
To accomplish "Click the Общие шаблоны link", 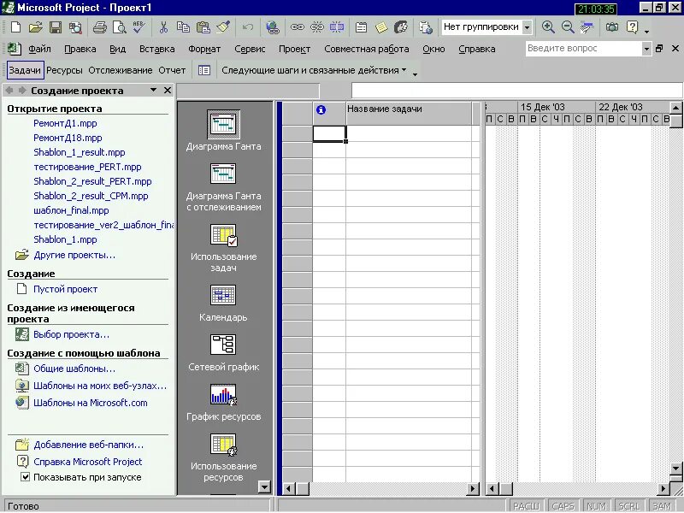I will tap(74, 369).
